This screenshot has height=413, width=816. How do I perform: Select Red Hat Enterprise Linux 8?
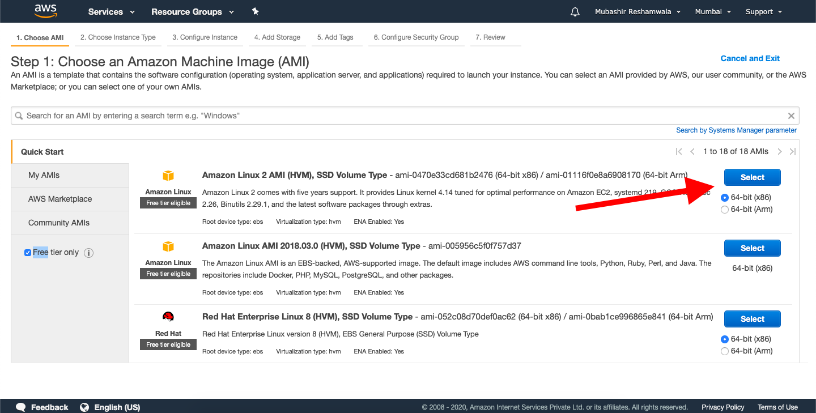click(752, 319)
